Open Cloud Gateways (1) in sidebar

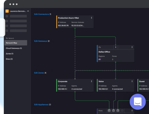[14, 48]
